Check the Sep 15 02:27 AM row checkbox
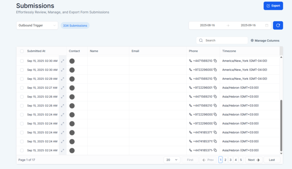The height and width of the screenshot is (169, 292). [22, 88]
